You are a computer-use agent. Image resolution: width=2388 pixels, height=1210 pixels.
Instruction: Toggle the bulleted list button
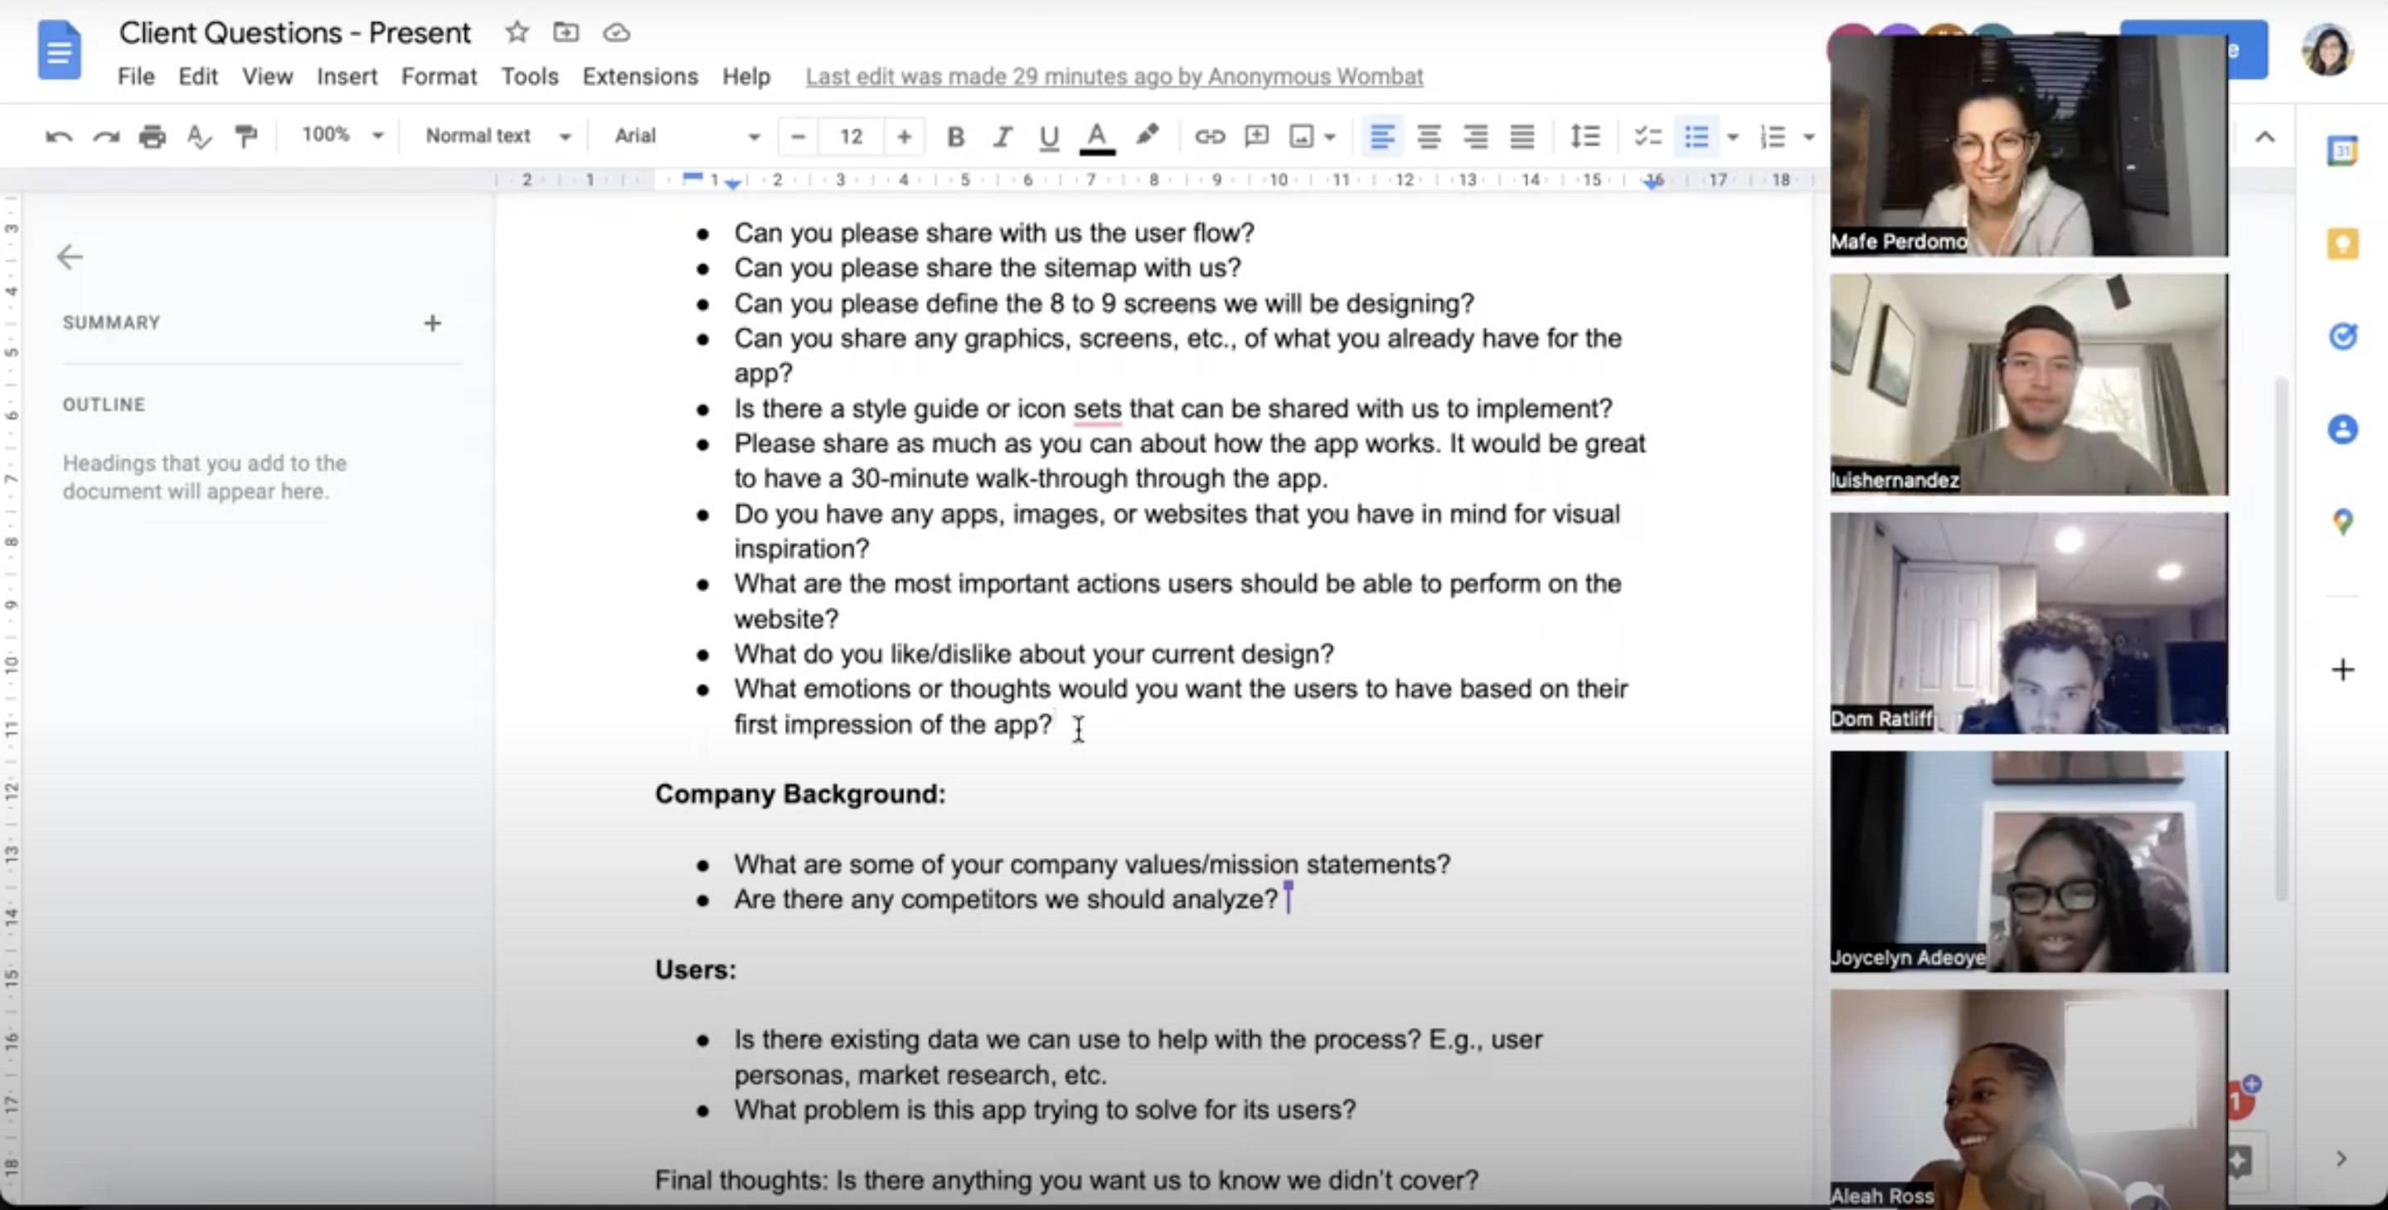pos(1696,137)
